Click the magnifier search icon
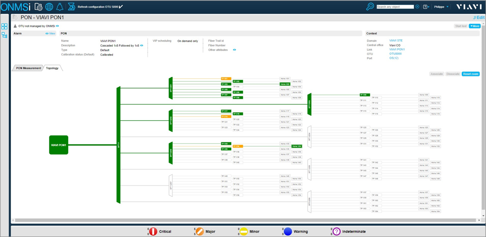This screenshot has width=486, height=237. pos(370,7)
